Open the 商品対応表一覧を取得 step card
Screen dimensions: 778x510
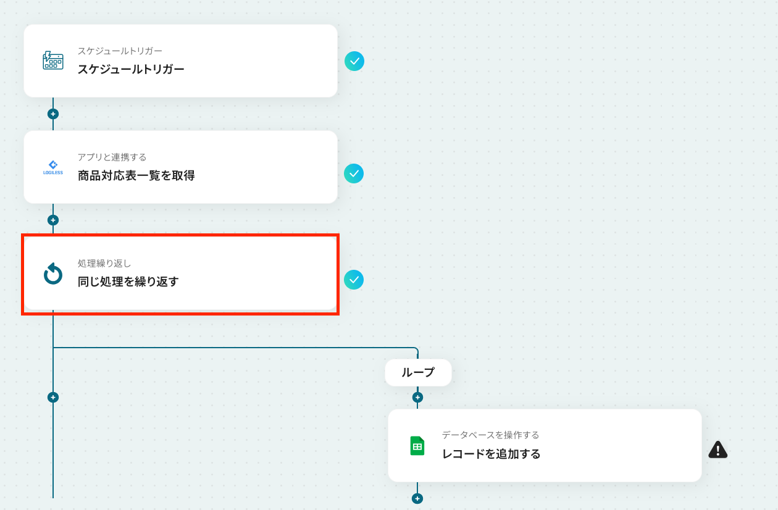pos(181,167)
